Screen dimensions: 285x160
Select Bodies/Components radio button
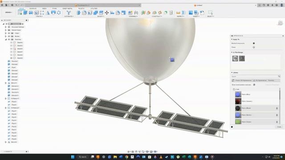[x=254, y=44]
